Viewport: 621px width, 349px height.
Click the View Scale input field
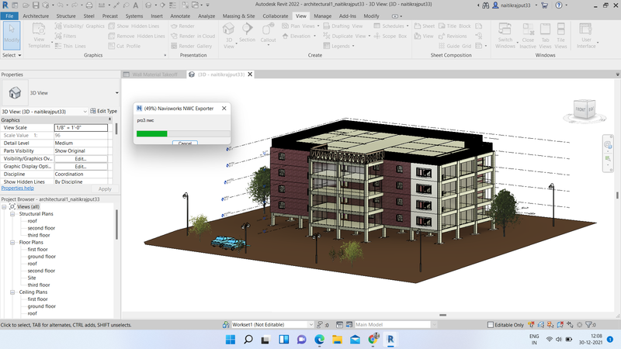click(81, 128)
